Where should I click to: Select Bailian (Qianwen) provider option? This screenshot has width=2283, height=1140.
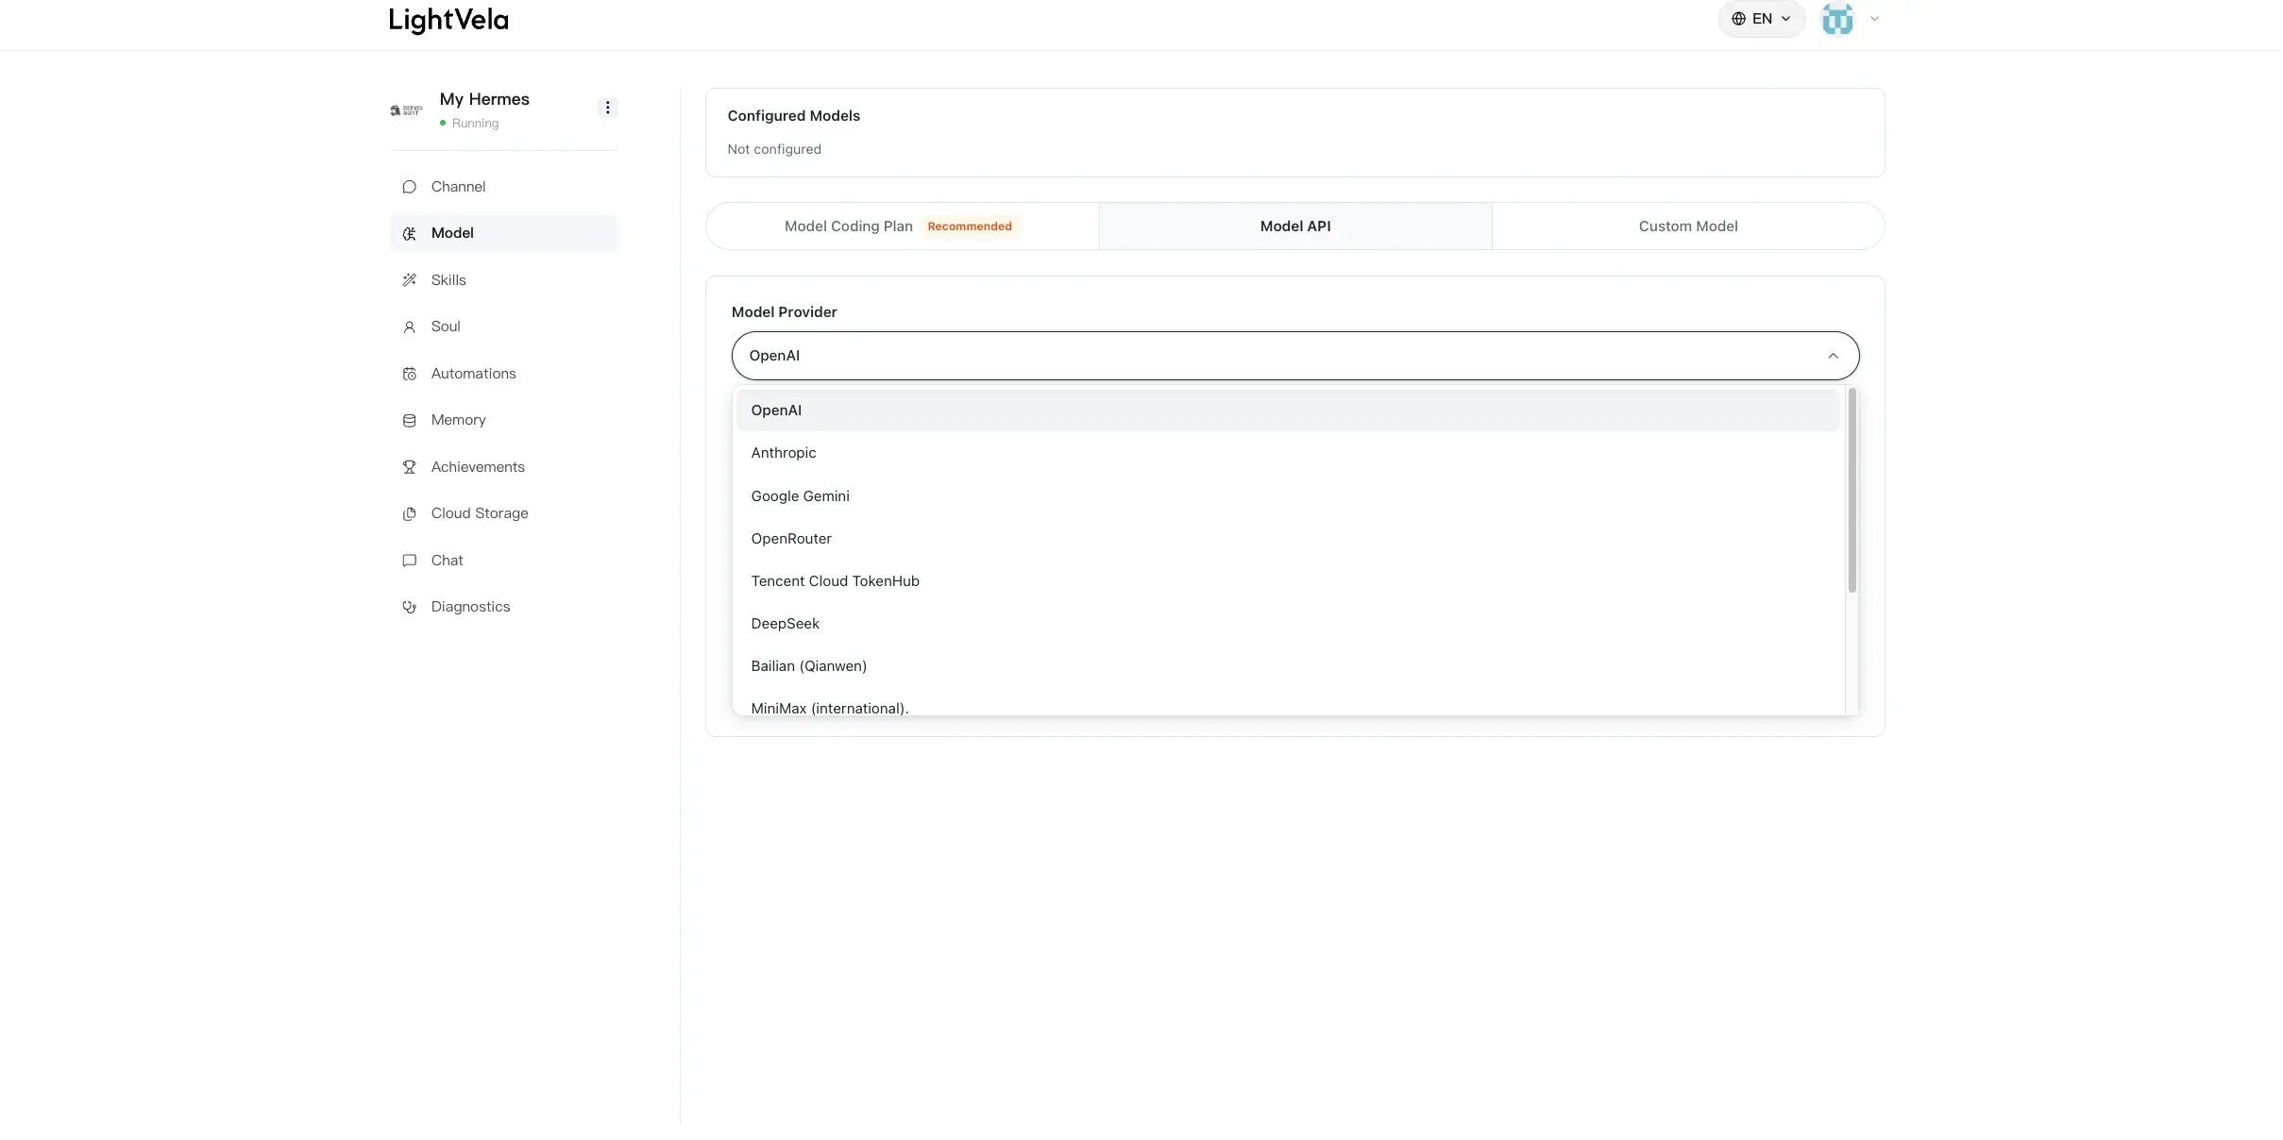tap(1288, 666)
